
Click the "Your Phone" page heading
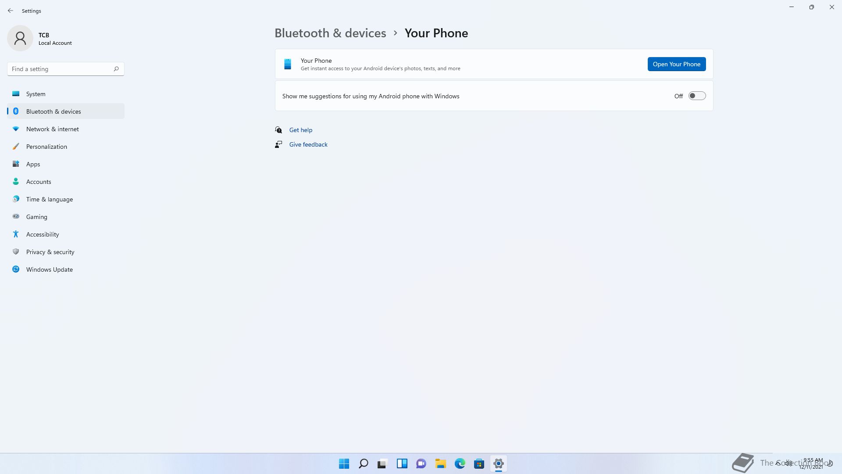click(x=436, y=33)
